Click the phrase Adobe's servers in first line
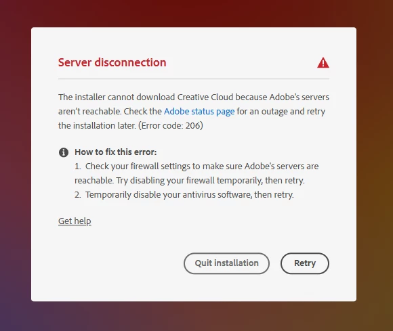Viewport: 393px width, 331px height. pyautogui.click(x=299, y=97)
